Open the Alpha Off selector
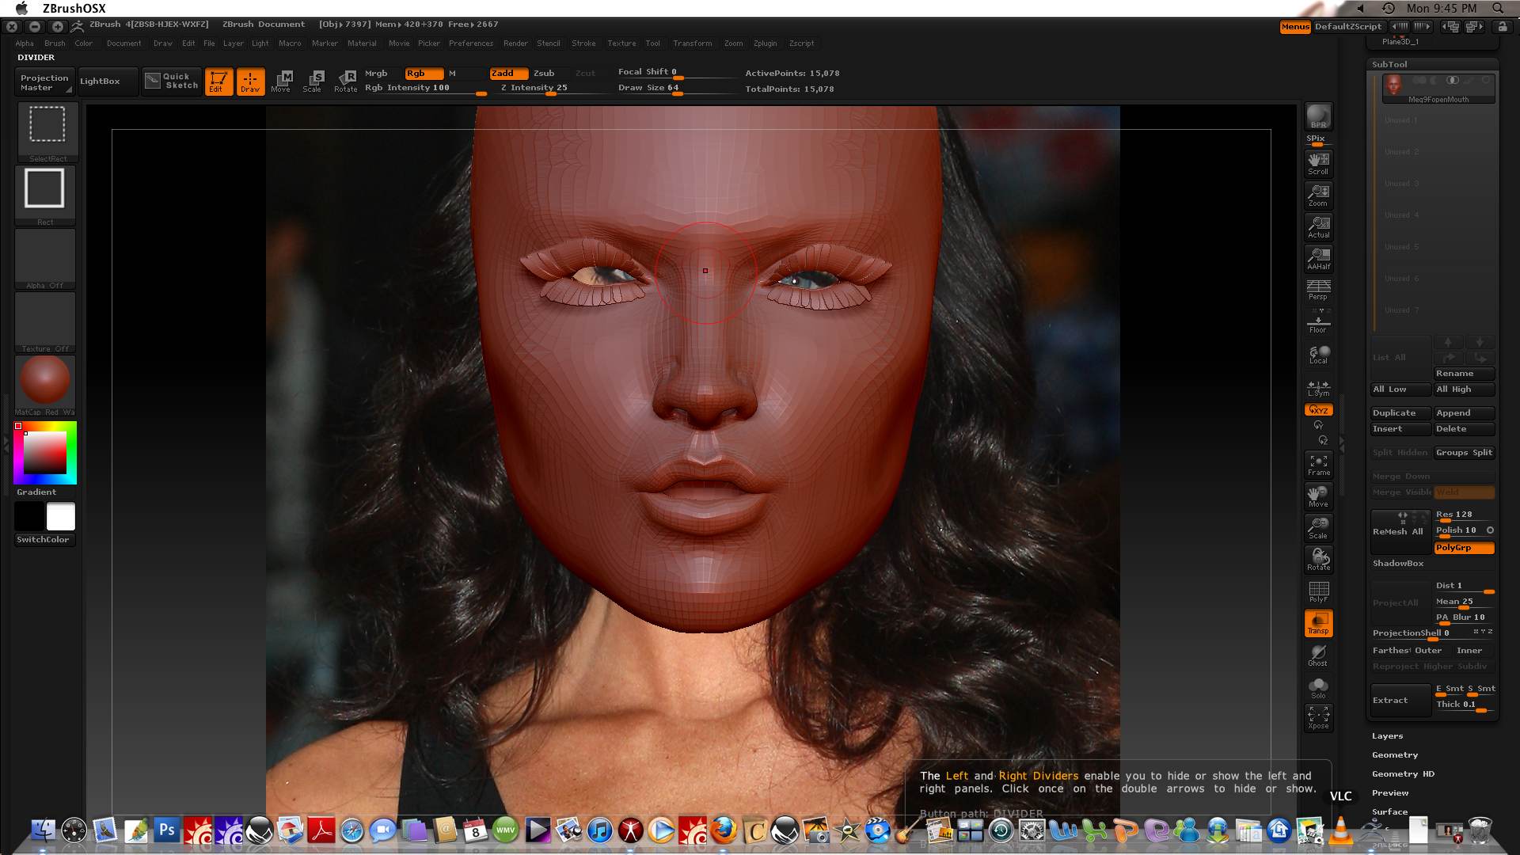The width and height of the screenshot is (1520, 855). (x=45, y=258)
